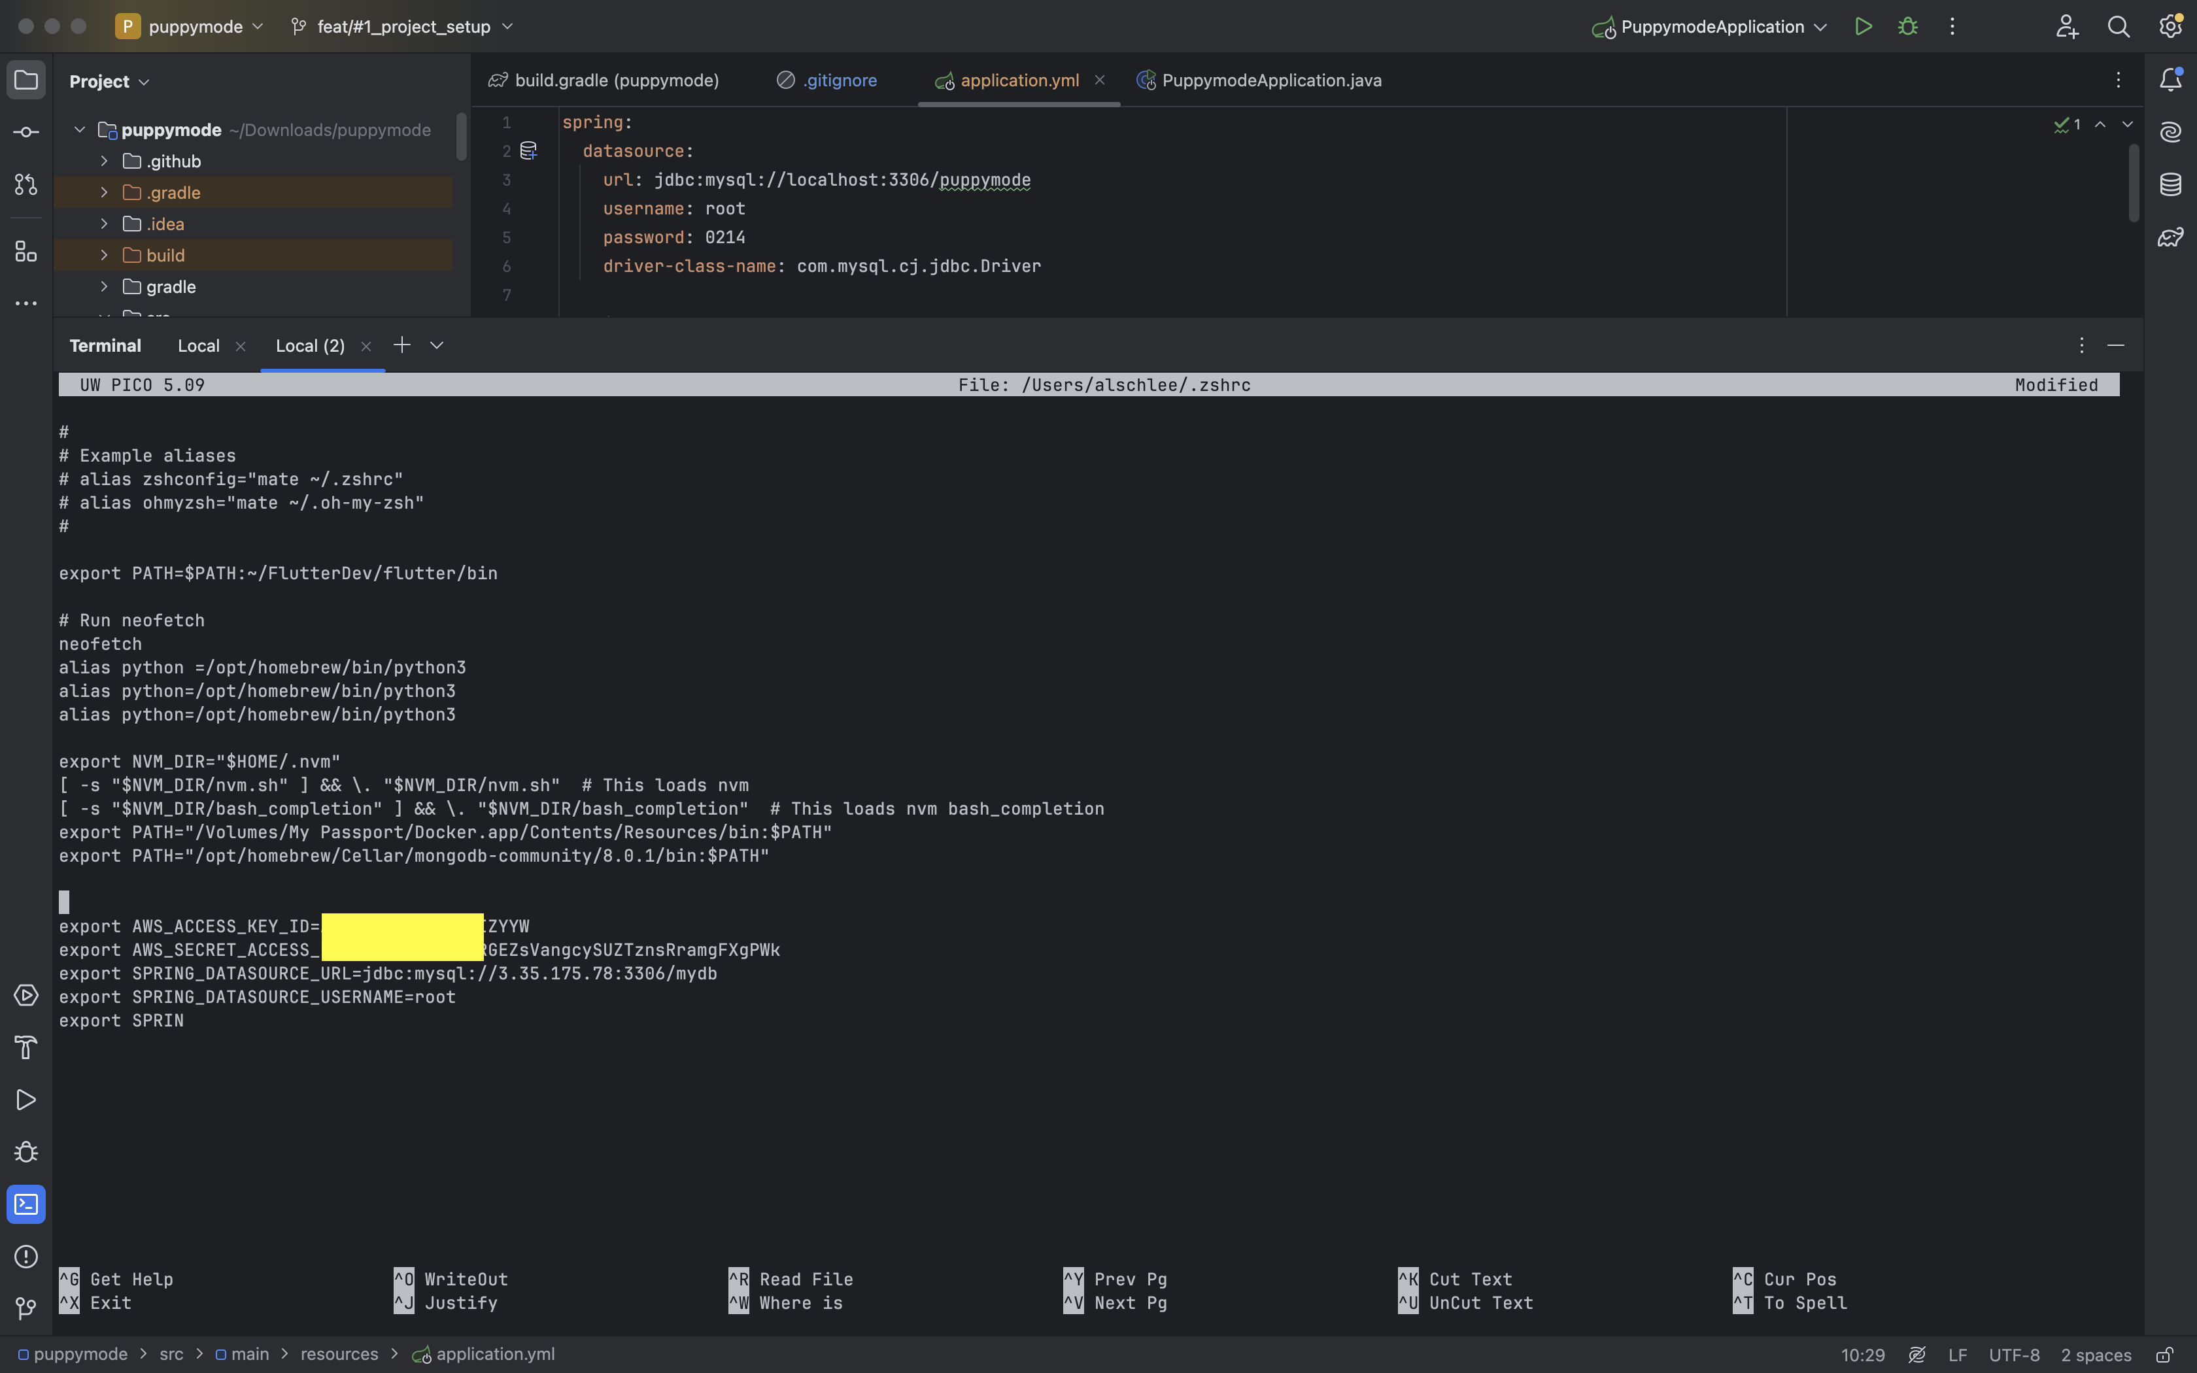Toggle the Terminal tool window button
The image size is (2197, 1373).
point(26,1205)
